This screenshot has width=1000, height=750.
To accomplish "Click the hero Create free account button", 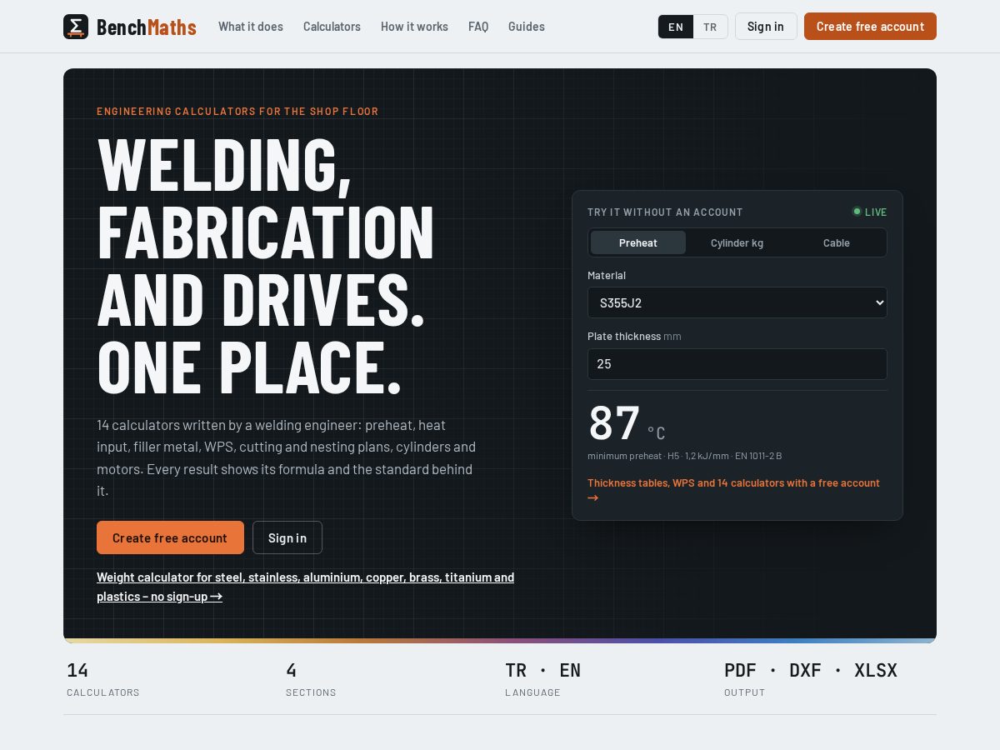I will (x=170, y=537).
